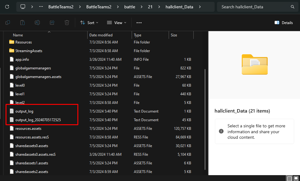Click the 45 KB size cell

click(x=187, y=120)
